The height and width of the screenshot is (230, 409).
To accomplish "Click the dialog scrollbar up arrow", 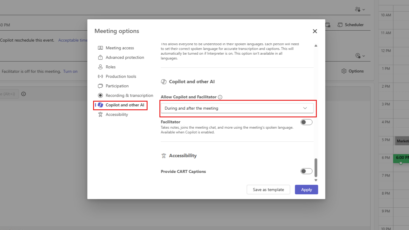I will click(316, 45).
